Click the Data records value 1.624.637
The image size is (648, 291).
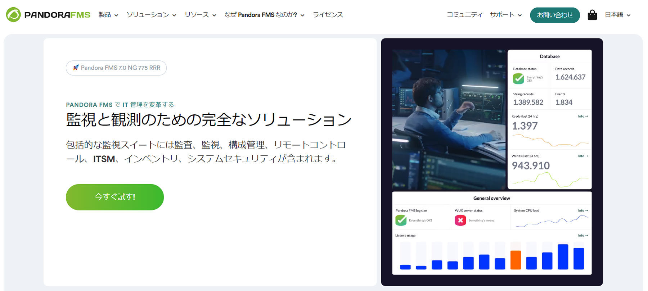point(570,77)
